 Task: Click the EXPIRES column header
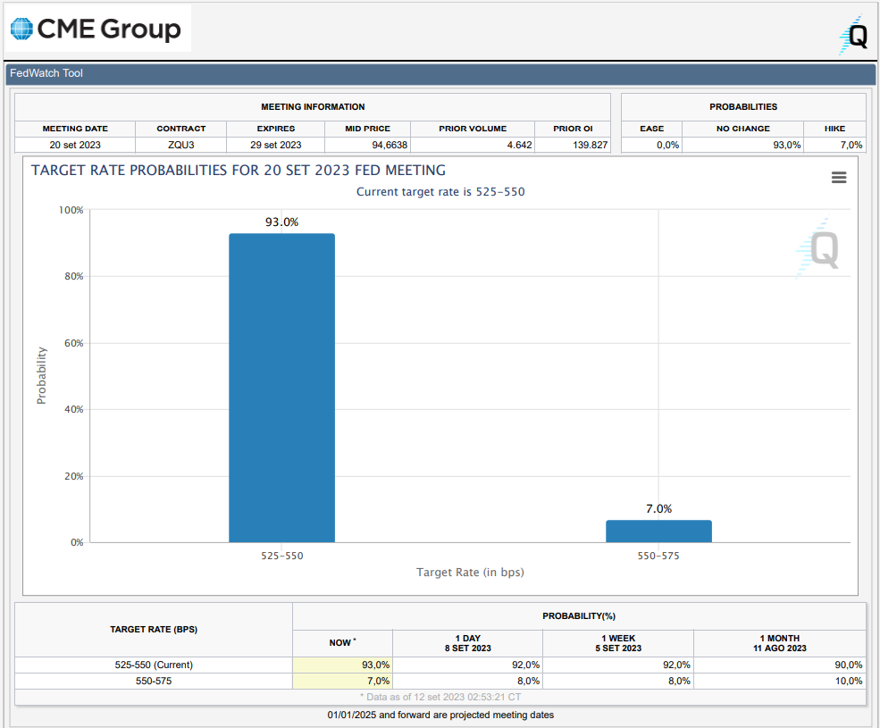[275, 129]
